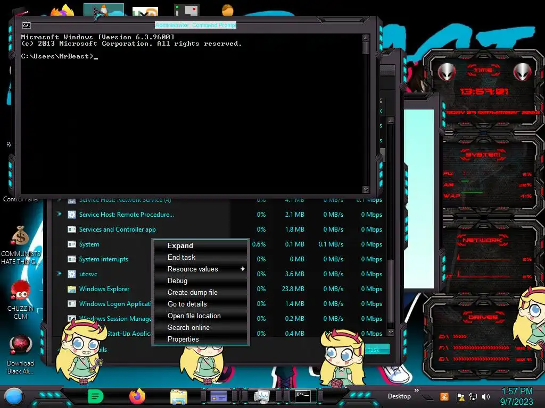Click the 23.8 MB memory value

click(293, 289)
